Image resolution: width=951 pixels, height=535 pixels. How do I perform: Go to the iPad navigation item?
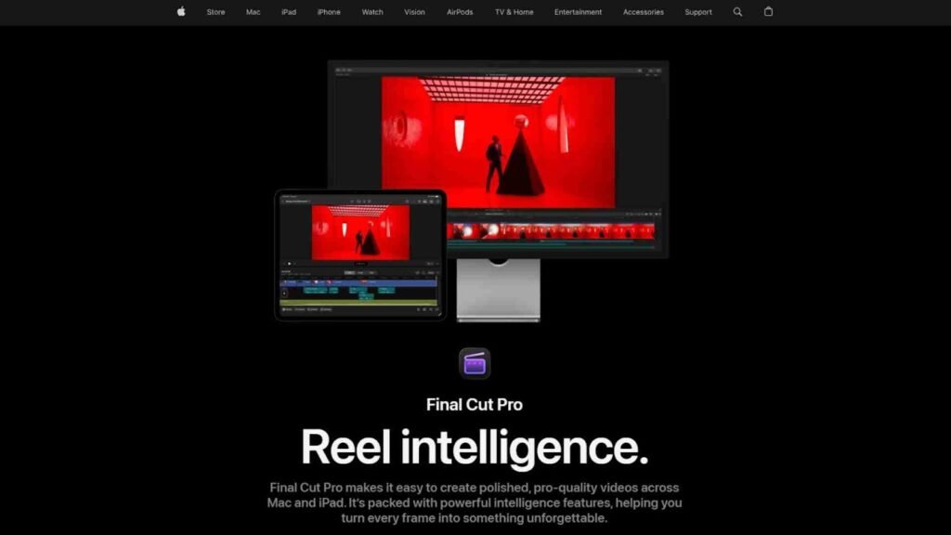289,12
